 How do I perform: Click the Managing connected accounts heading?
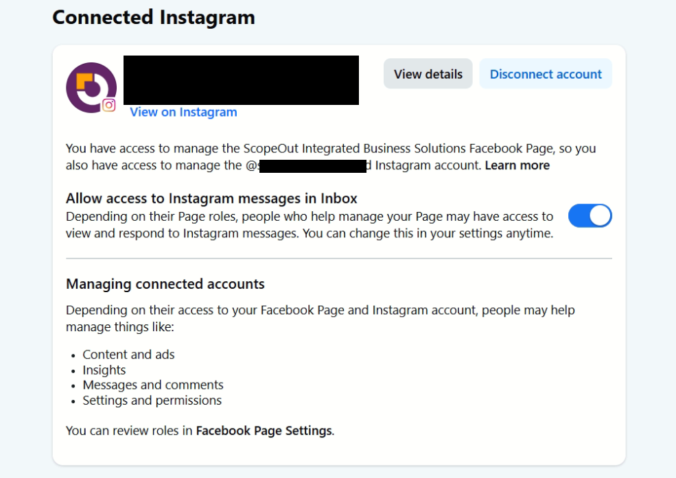[x=165, y=284]
